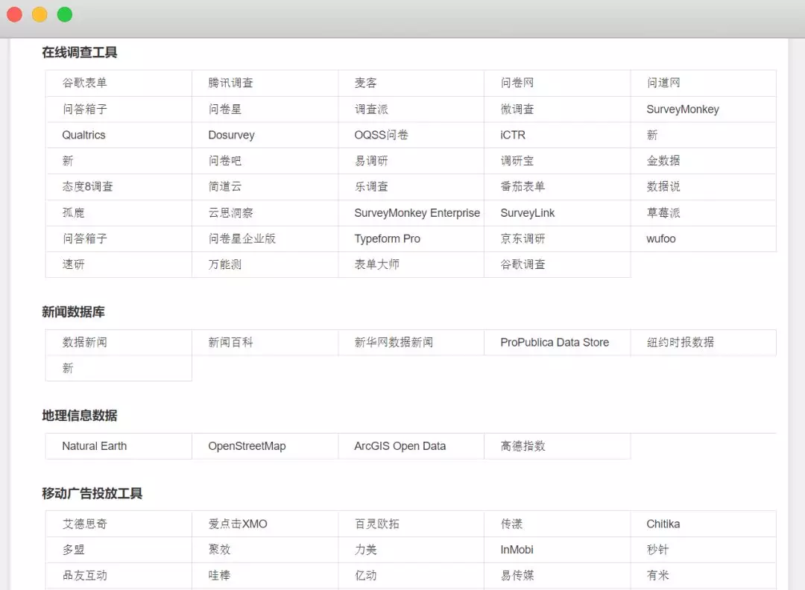Click the 问卷吧 cell

pyautogui.click(x=225, y=161)
